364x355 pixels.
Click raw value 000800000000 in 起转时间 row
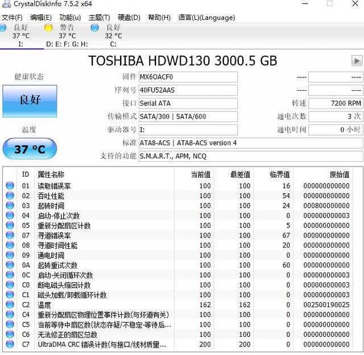tap(326, 206)
